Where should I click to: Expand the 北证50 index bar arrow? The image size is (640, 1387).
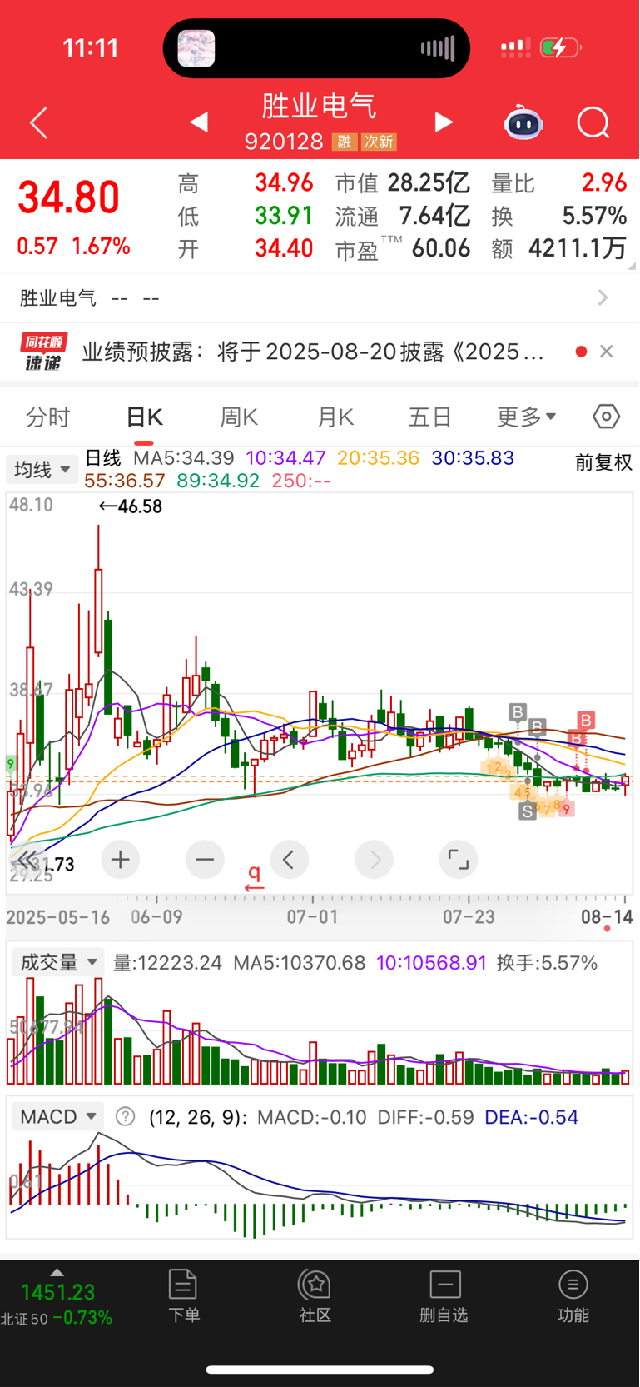[57, 1272]
